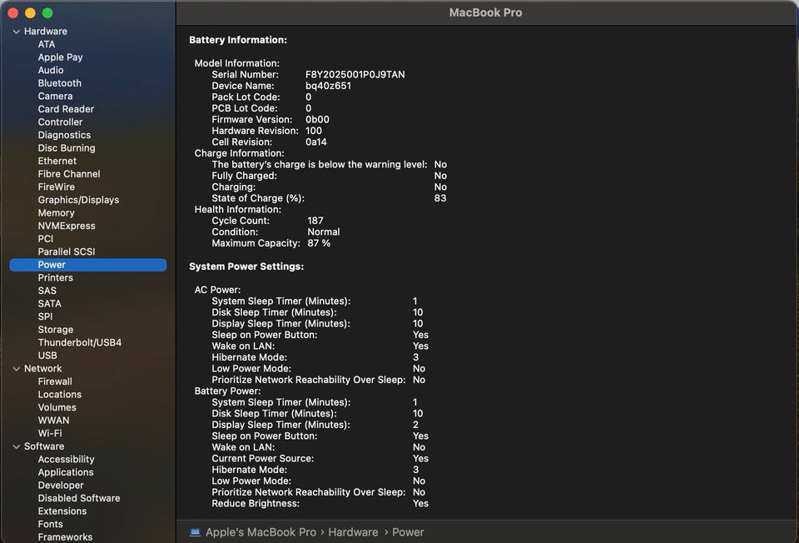Click the Power breadcrumb in path bar

point(408,532)
